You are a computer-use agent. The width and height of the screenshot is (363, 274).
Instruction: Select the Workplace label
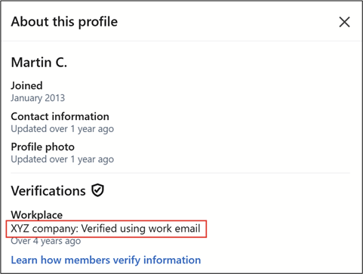37,215
